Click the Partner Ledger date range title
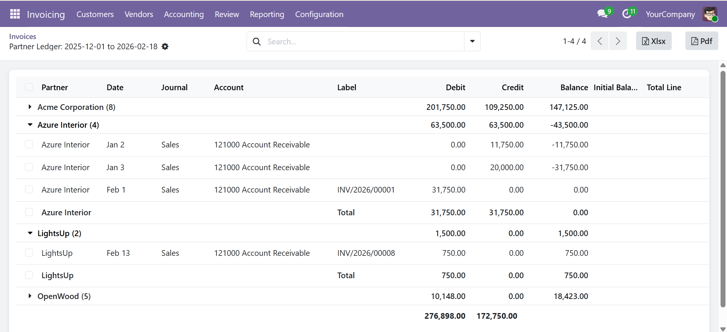Viewport: 727px width, 332px height. pyautogui.click(x=83, y=47)
